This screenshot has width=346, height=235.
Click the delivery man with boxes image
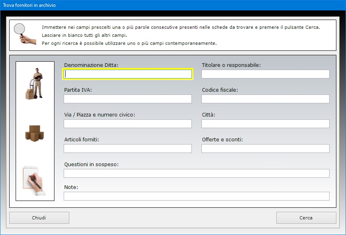click(34, 84)
